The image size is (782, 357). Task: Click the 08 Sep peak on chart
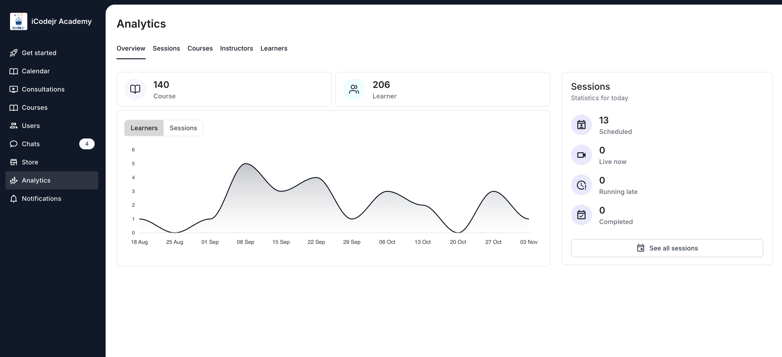pyautogui.click(x=246, y=164)
